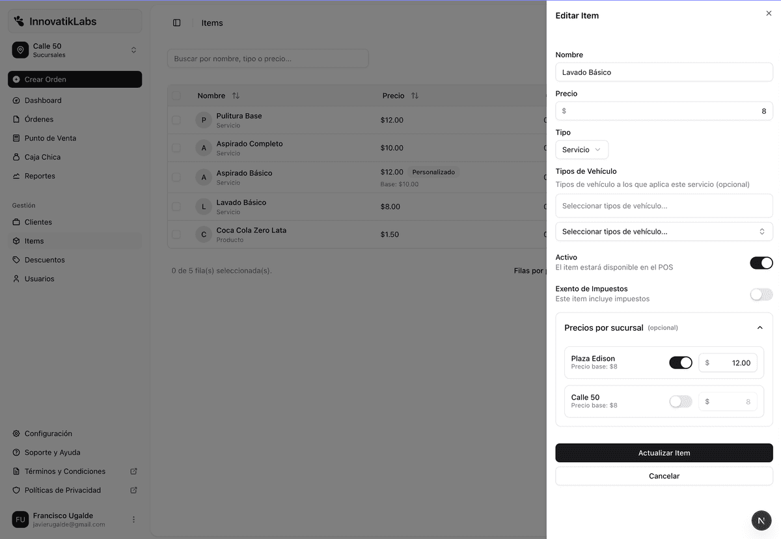Go to Dashboard in the sidebar
Viewport: 781px width, 539px height.
pyautogui.click(x=43, y=100)
